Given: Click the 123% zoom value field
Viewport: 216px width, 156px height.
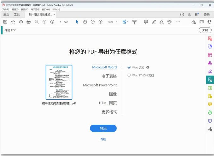Looking at the screenshot, I should click(x=110, y=22).
